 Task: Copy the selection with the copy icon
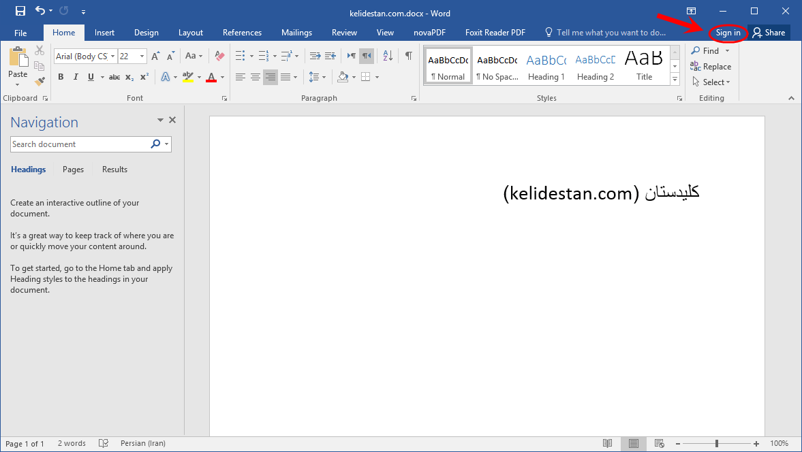pos(39,65)
